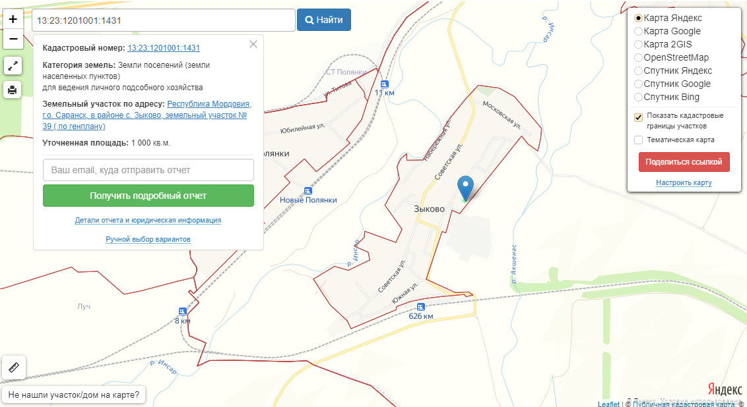This screenshot has width=747, height=407.
Task: Click the Луч label on map
Action: tap(84, 306)
